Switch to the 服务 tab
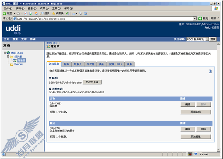The width and height of the screenshot is (223, 159). point(67,64)
